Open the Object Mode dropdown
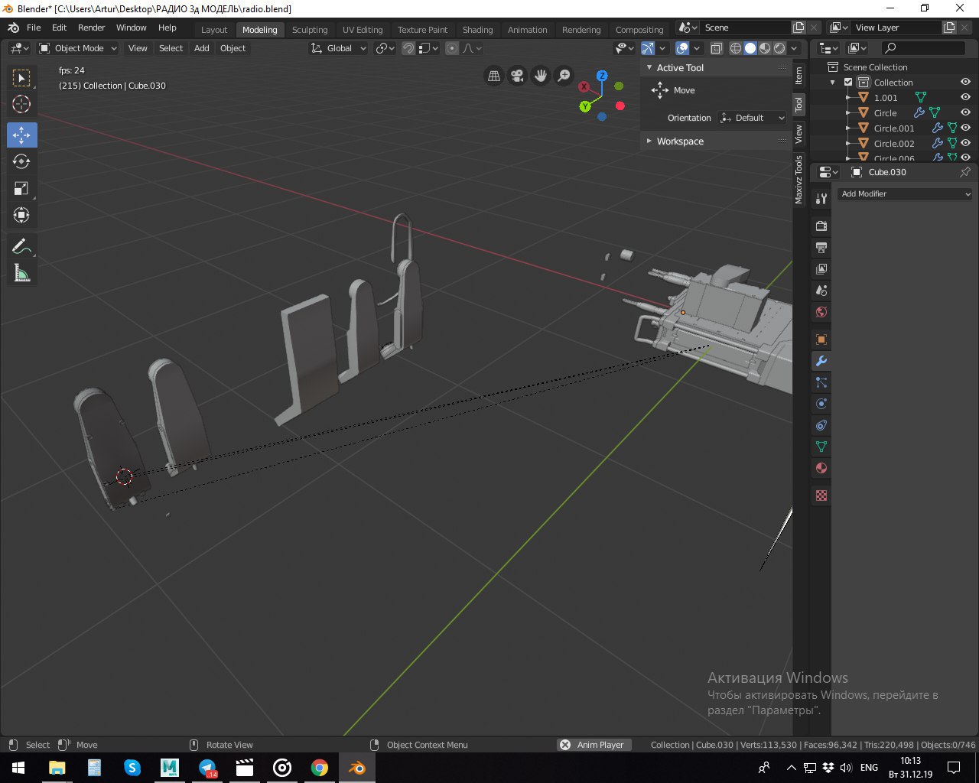This screenshot has width=979, height=783. pos(77,48)
